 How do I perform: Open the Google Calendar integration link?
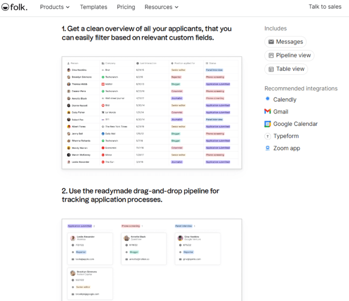tap(295, 124)
